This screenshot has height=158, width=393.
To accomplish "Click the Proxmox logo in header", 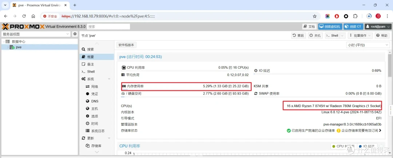I will [x=23, y=27].
